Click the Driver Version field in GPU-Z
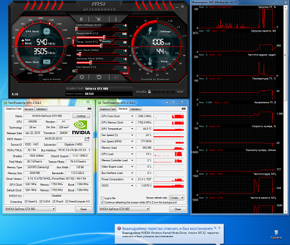 pos(57,179)
